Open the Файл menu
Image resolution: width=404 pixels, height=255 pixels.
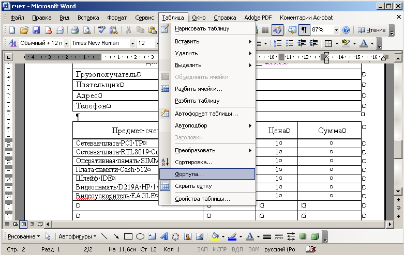tap(17, 18)
